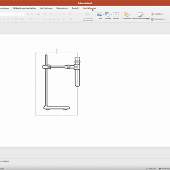Toggle the Notizen pane in status bar

(150, 169)
